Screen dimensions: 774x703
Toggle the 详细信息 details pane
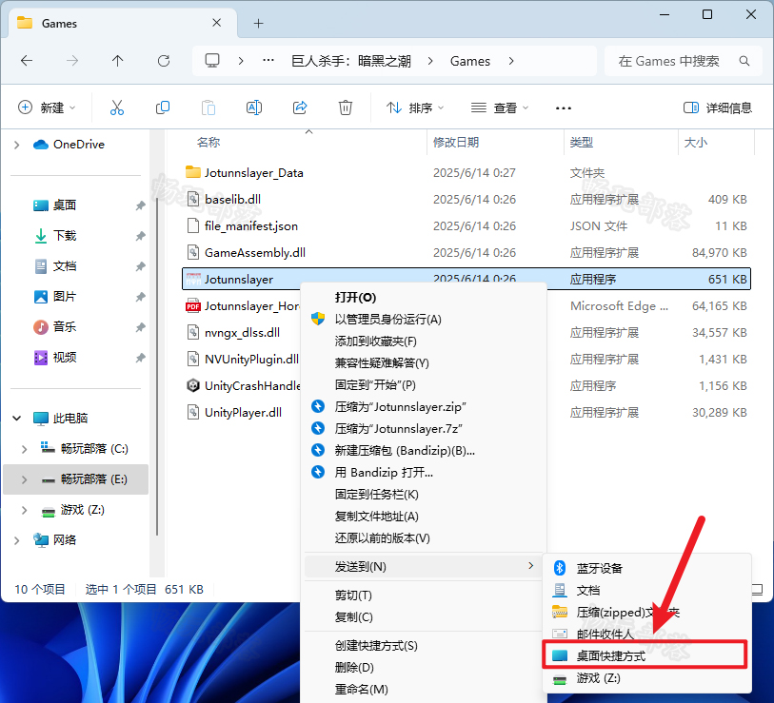coord(717,107)
